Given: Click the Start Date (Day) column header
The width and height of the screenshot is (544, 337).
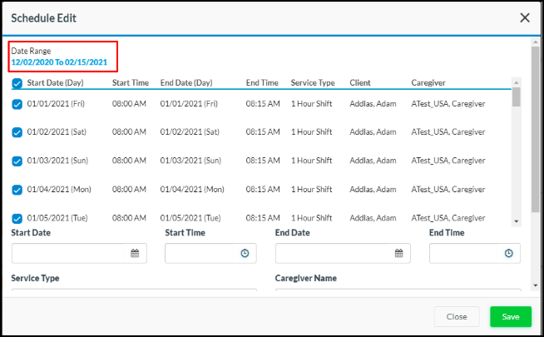Looking at the screenshot, I should pos(55,83).
